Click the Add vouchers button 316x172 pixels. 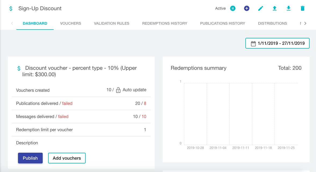67,158
